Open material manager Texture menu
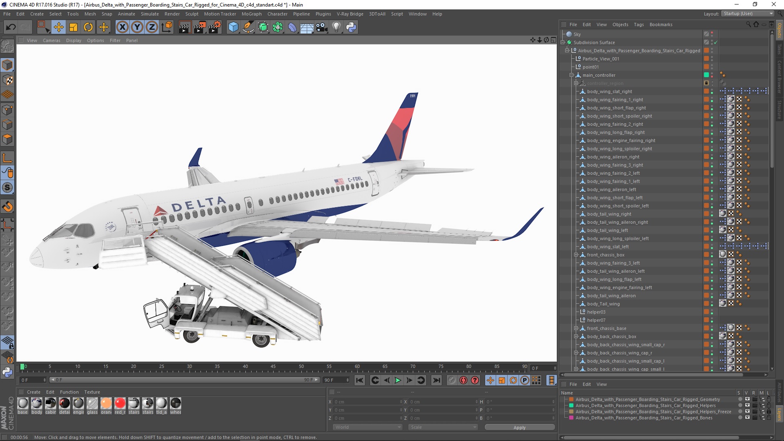 click(x=92, y=392)
